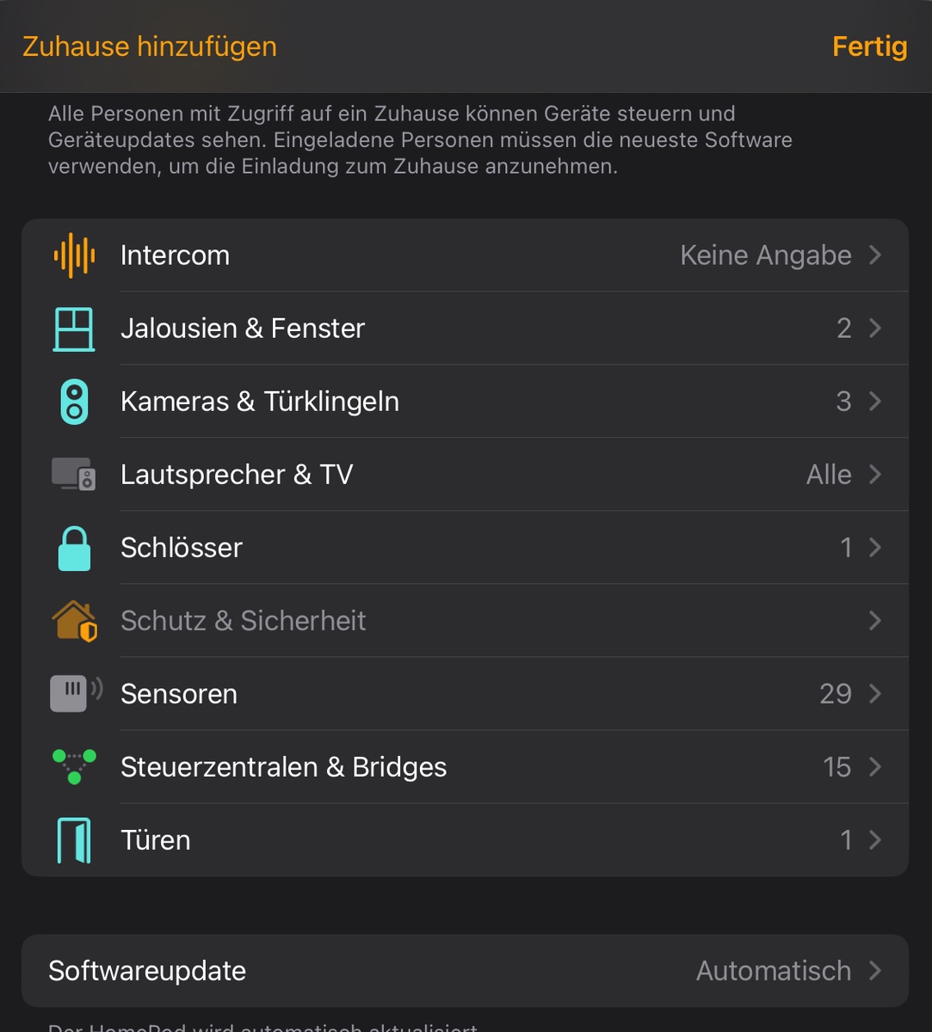Screen dimensions: 932x1032
Task: Select the Türen list entry
Action: (156, 840)
